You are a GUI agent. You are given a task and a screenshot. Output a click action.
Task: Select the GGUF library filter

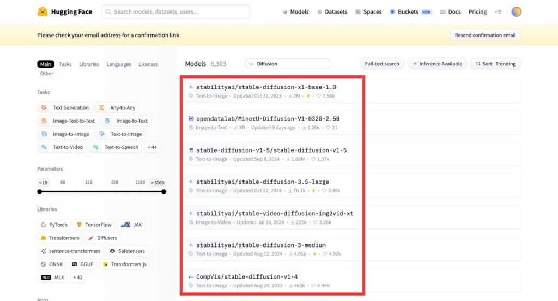tap(81, 264)
